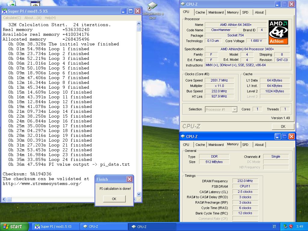Switch to SPD tab in upper CPU-Z

pyautogui.click(x=245, y=12)
